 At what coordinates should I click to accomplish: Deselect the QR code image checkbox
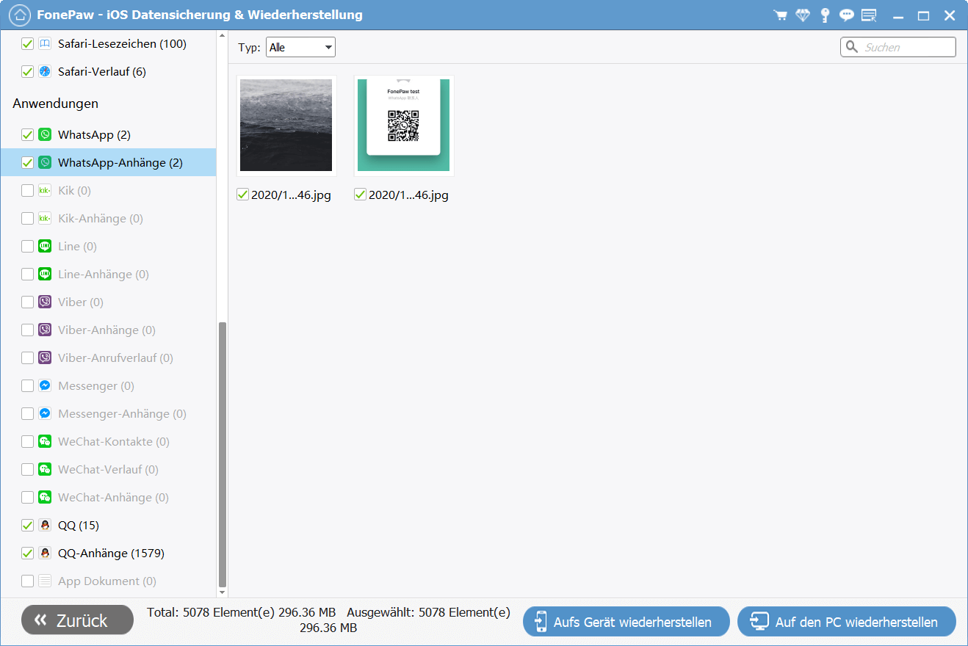click(360, 195)
